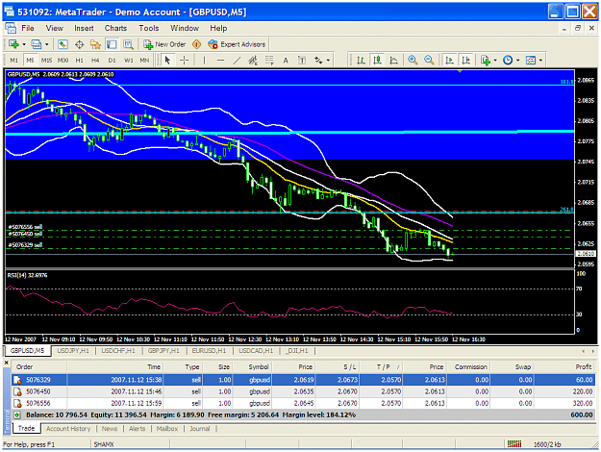This screenshot has width=601, height=452.
Task: Click the add Indicators icon
Action: [486, 61]
